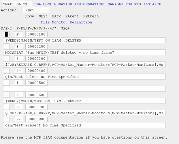Click the S- type field on row 00000800
Viewport: 179px width, 144px height.
[18, 119]
